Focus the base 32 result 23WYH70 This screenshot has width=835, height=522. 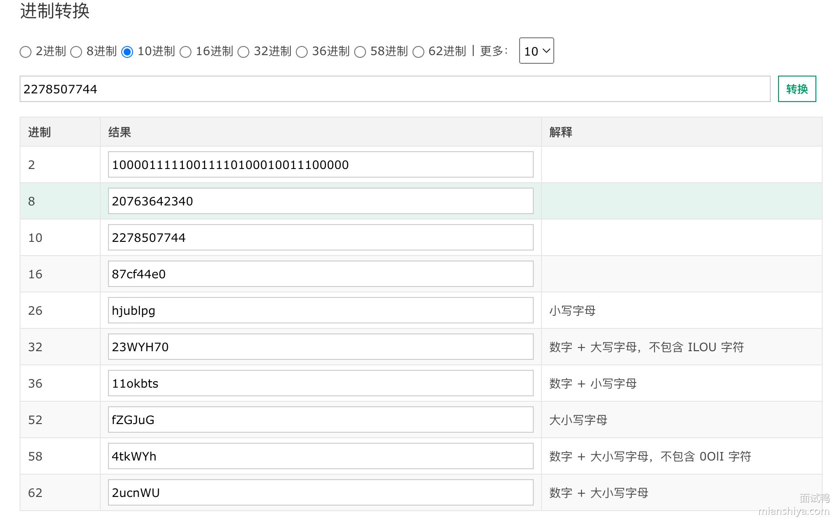tap(320, 347)
